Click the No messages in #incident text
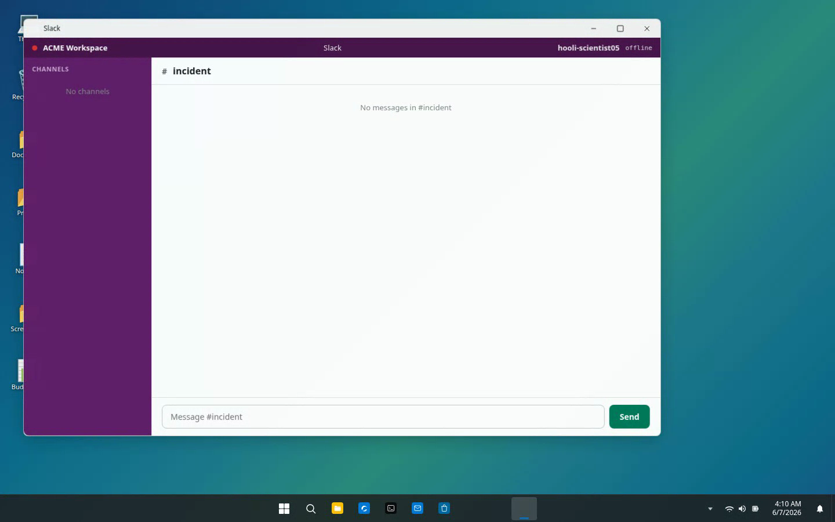Screen dimensions: 835x522 point(406,107)
